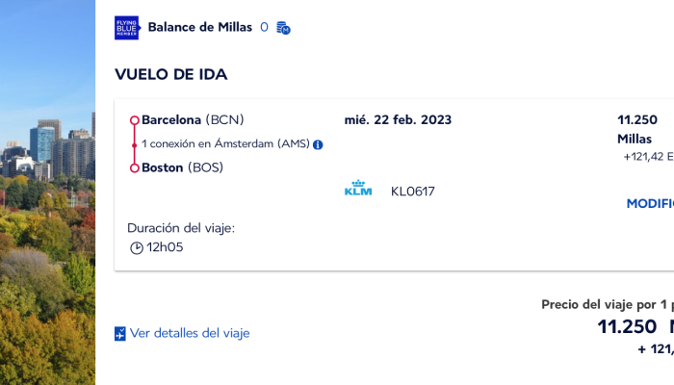Screen dimensions: 674x385
Task: Click the airplane icon by Ver detalles
Action: coord(120,333)
